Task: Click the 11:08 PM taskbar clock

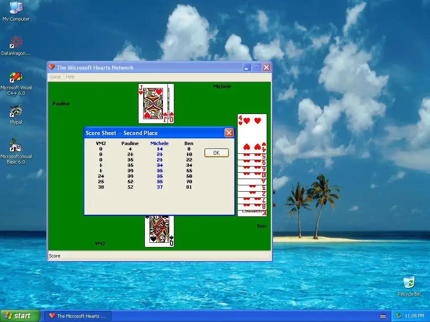Action: (414, 316)
